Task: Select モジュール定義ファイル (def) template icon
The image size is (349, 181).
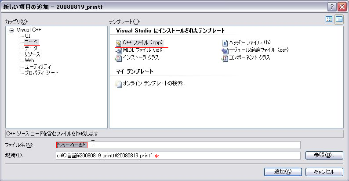Action: pos(225,51)
